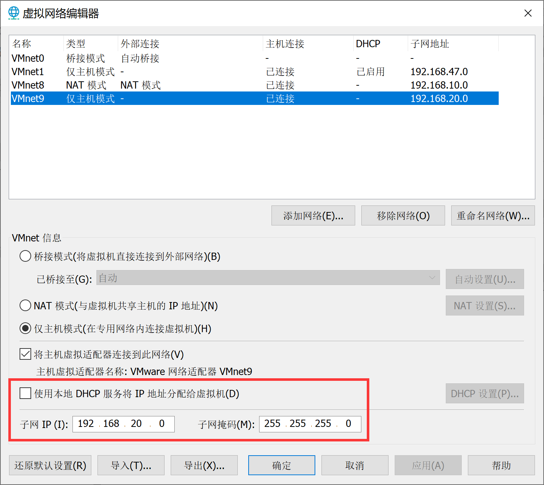The height and width of the screenshot is (485, 544).
Task: Click third octet 20 of 子网 IP
Action: click(136, 424)
